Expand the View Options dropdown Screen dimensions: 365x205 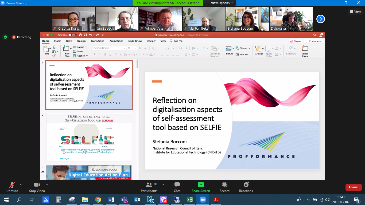coord(222,3)
